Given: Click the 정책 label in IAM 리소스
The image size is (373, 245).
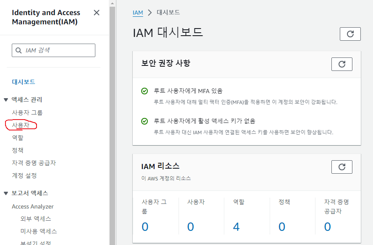Looking at the screenshot, I should [284, 202].
